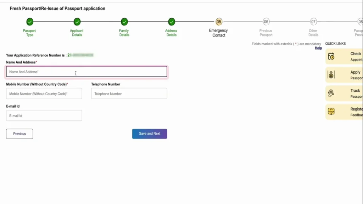Image resolution: width=363 pixels, height=204 pixels.
Task: Click the Previous button
Action: point(19,134)
